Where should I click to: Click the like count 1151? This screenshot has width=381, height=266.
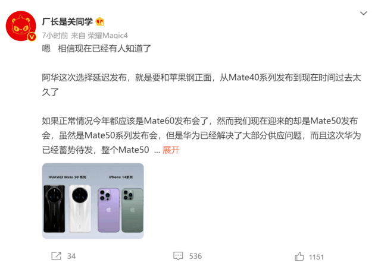coord(316,257)
